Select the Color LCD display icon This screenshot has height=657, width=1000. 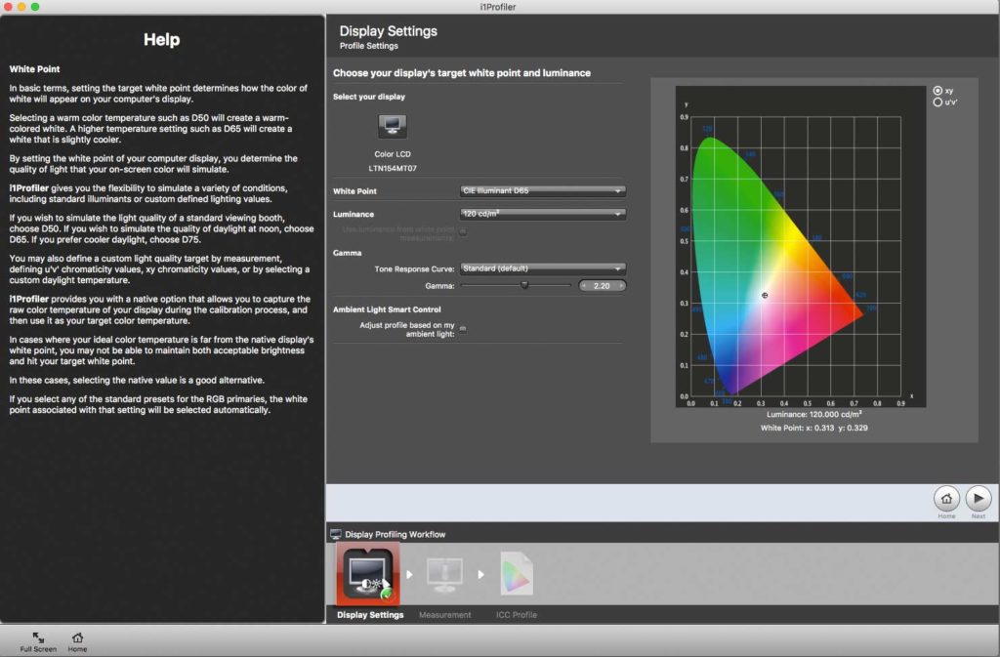pyautogui.click(x=393, y=126)
